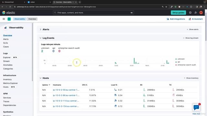The height and width of the screenshot is (116, 207).
Task: Click the TX sparkline for 45KB/s
Action: coord(174,95)
